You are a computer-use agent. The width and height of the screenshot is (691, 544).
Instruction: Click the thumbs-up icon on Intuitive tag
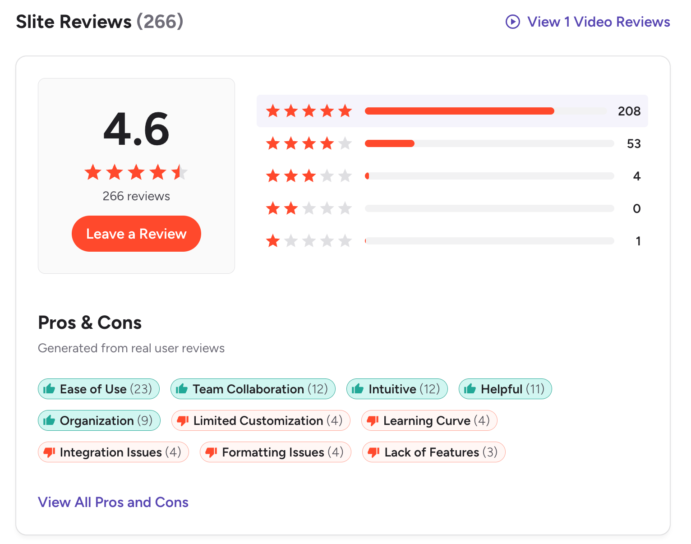(x=358, y=389)
